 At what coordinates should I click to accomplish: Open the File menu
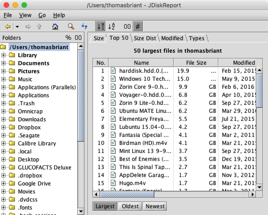tap(8, 15)
